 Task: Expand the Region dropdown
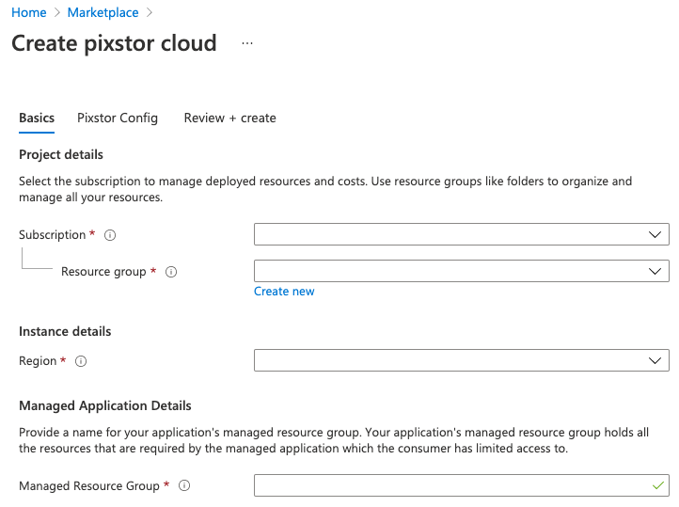pos(461,360)
